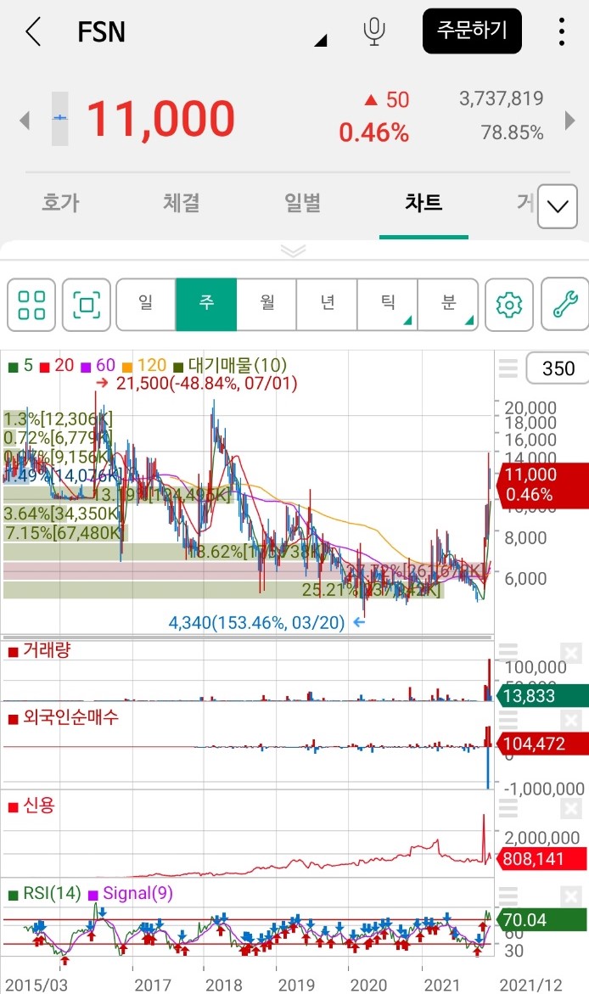Edit the 350 candle count field
This screenshot has height=994, width=589.
(x=558, y=368)
